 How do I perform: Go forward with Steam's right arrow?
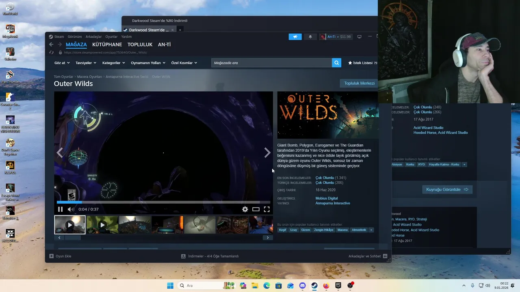[60, 45]
